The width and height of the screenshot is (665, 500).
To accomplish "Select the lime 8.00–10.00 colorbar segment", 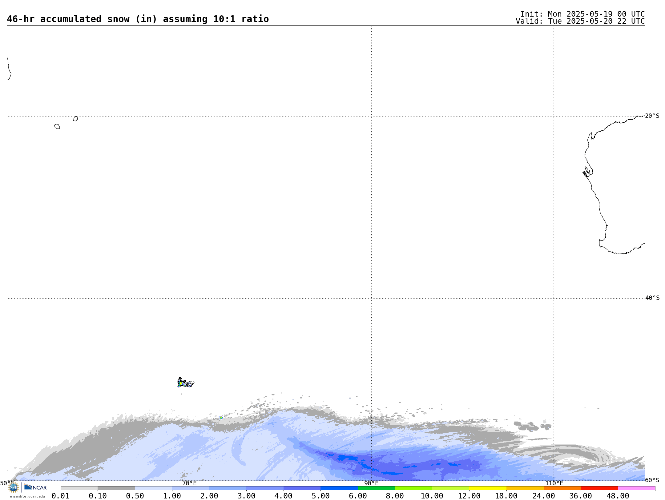I will (413, 488).
